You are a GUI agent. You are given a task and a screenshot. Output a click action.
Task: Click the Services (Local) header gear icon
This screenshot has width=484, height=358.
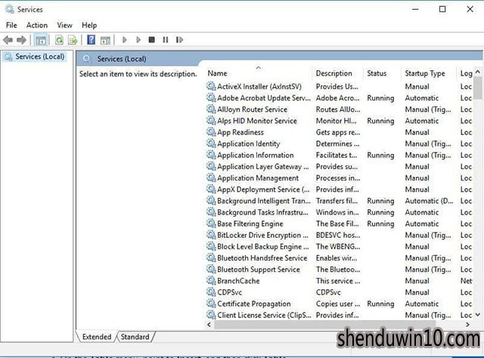pyautogui.click(x=87, y=59)
